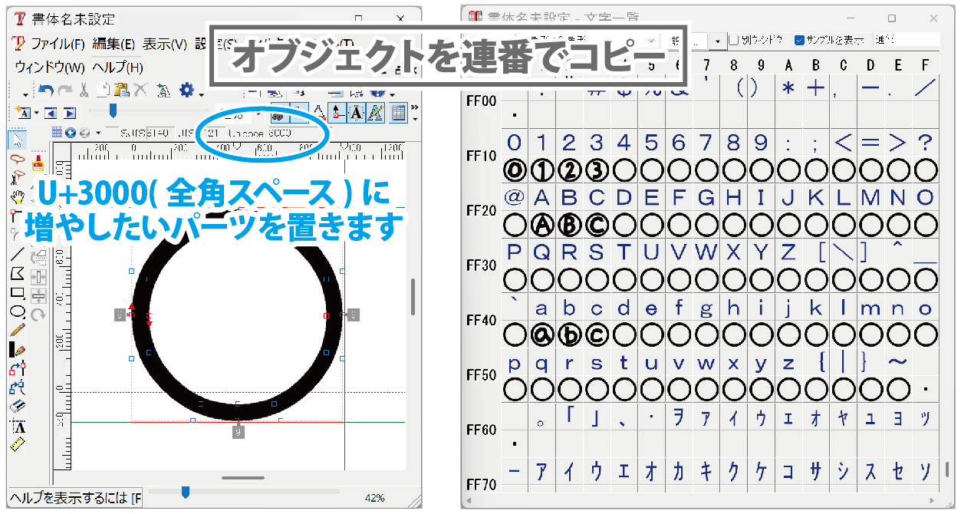Uncheck the サンプルを表示 checkbox
This screenshot has width=961, height=514.
[800, 40]
